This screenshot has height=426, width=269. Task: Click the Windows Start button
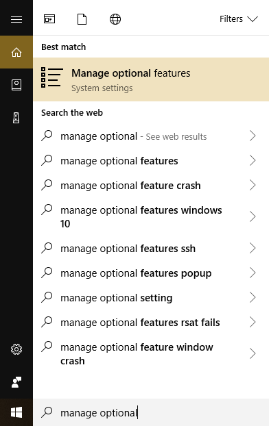[x=16, y=412]
